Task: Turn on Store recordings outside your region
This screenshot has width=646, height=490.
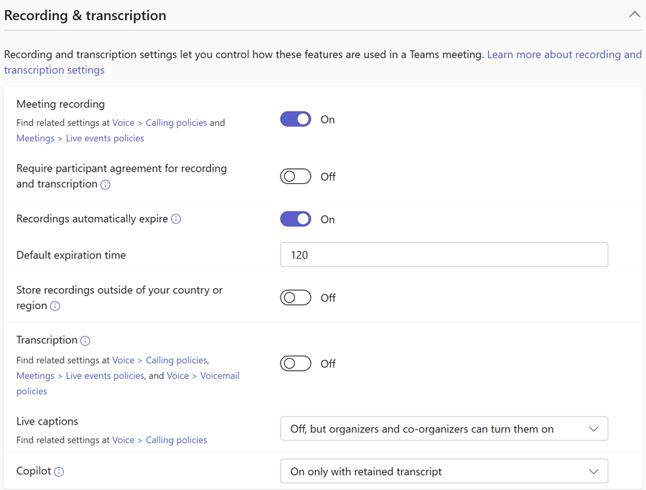Action: 295,297
